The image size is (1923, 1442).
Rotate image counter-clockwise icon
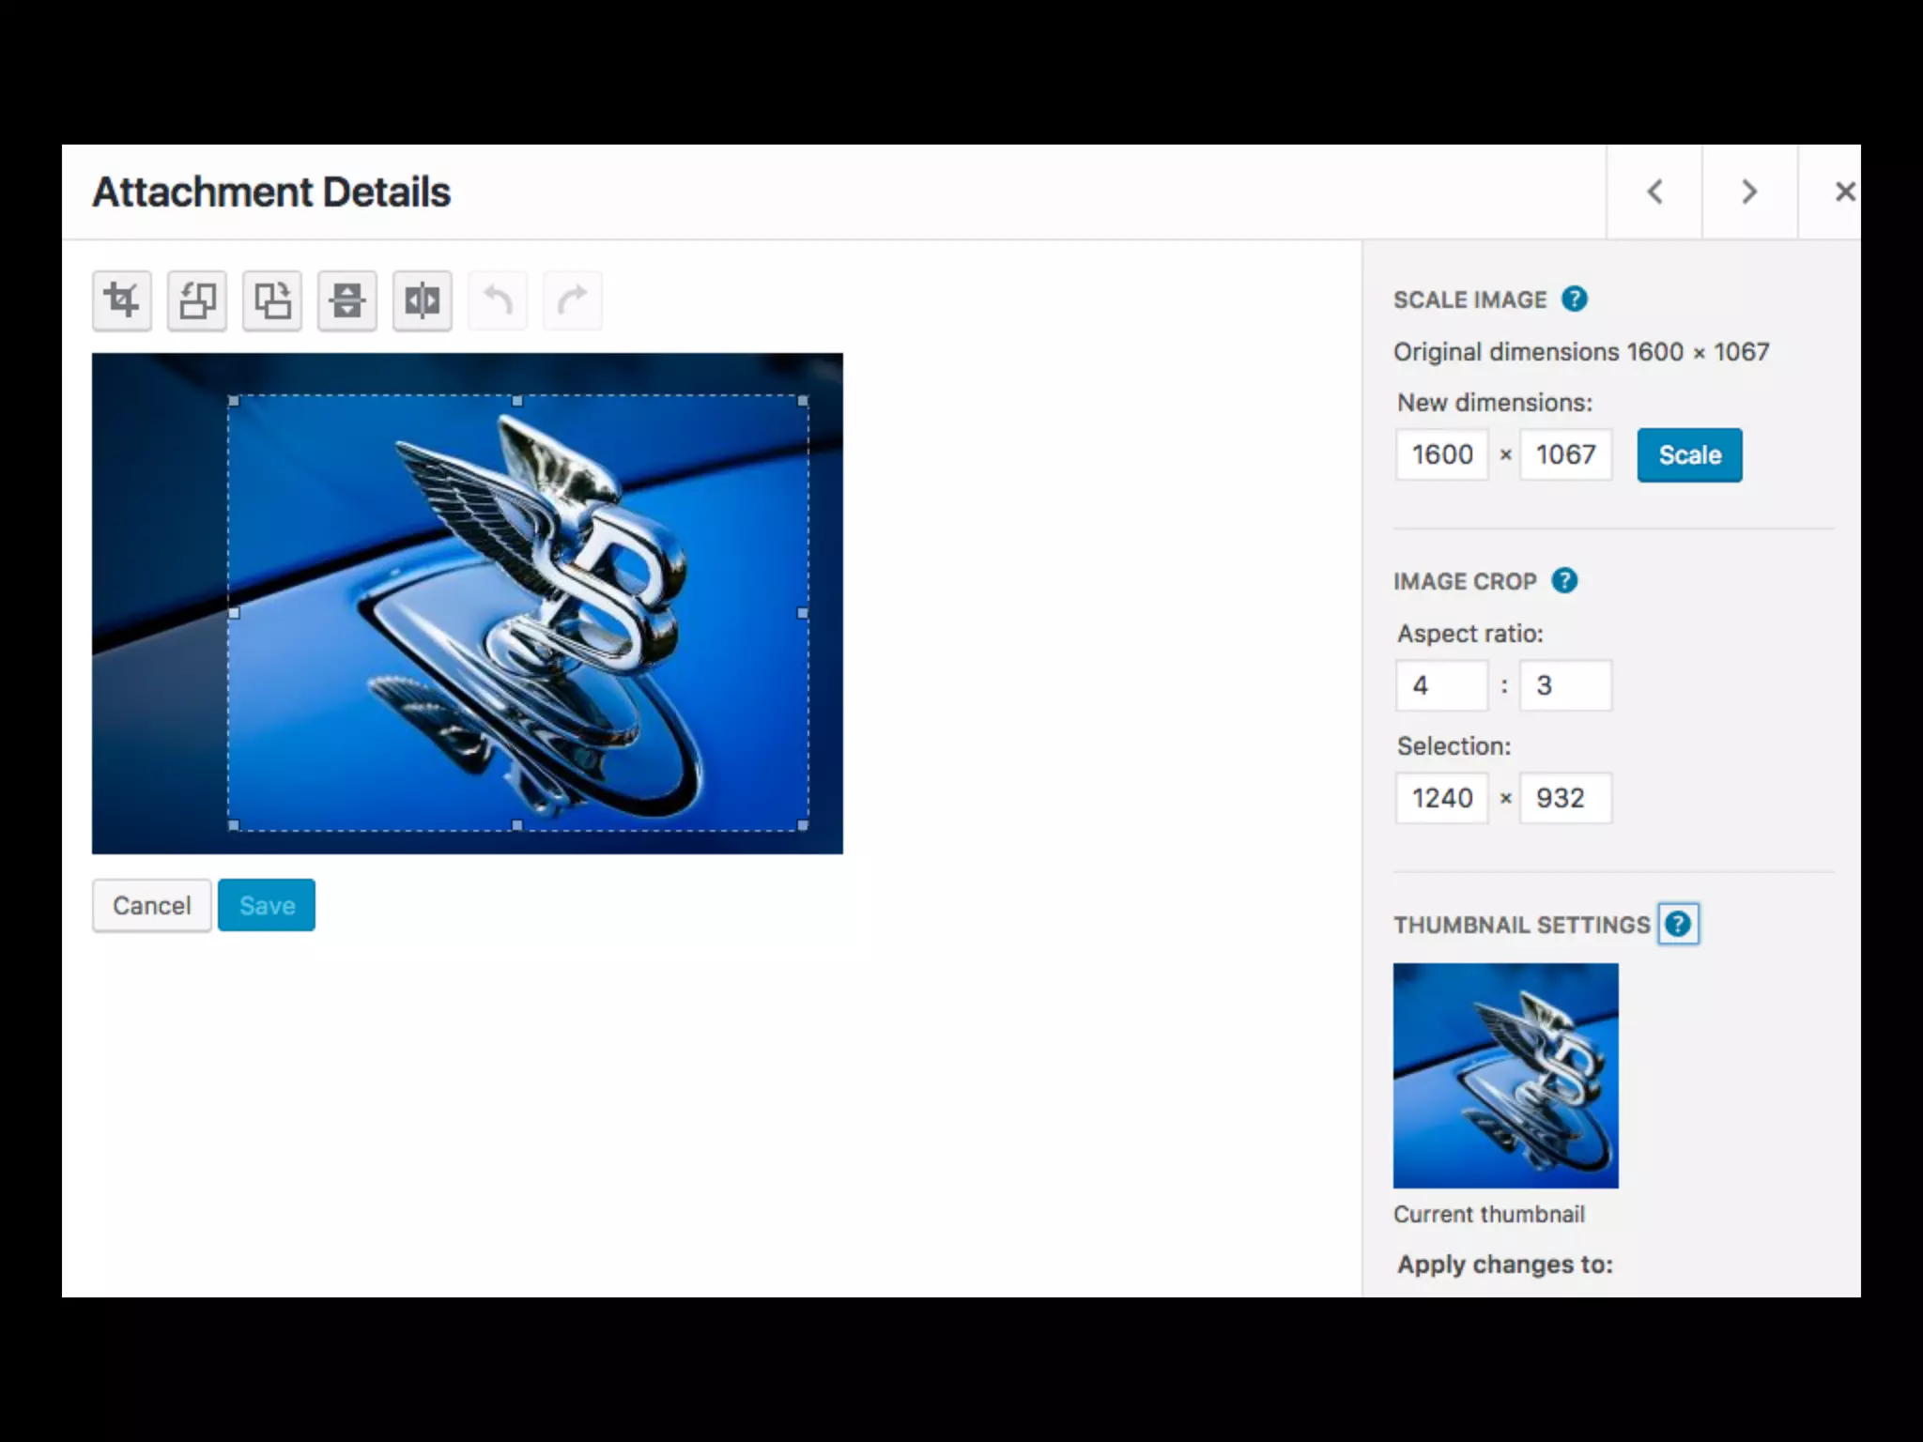197,300
